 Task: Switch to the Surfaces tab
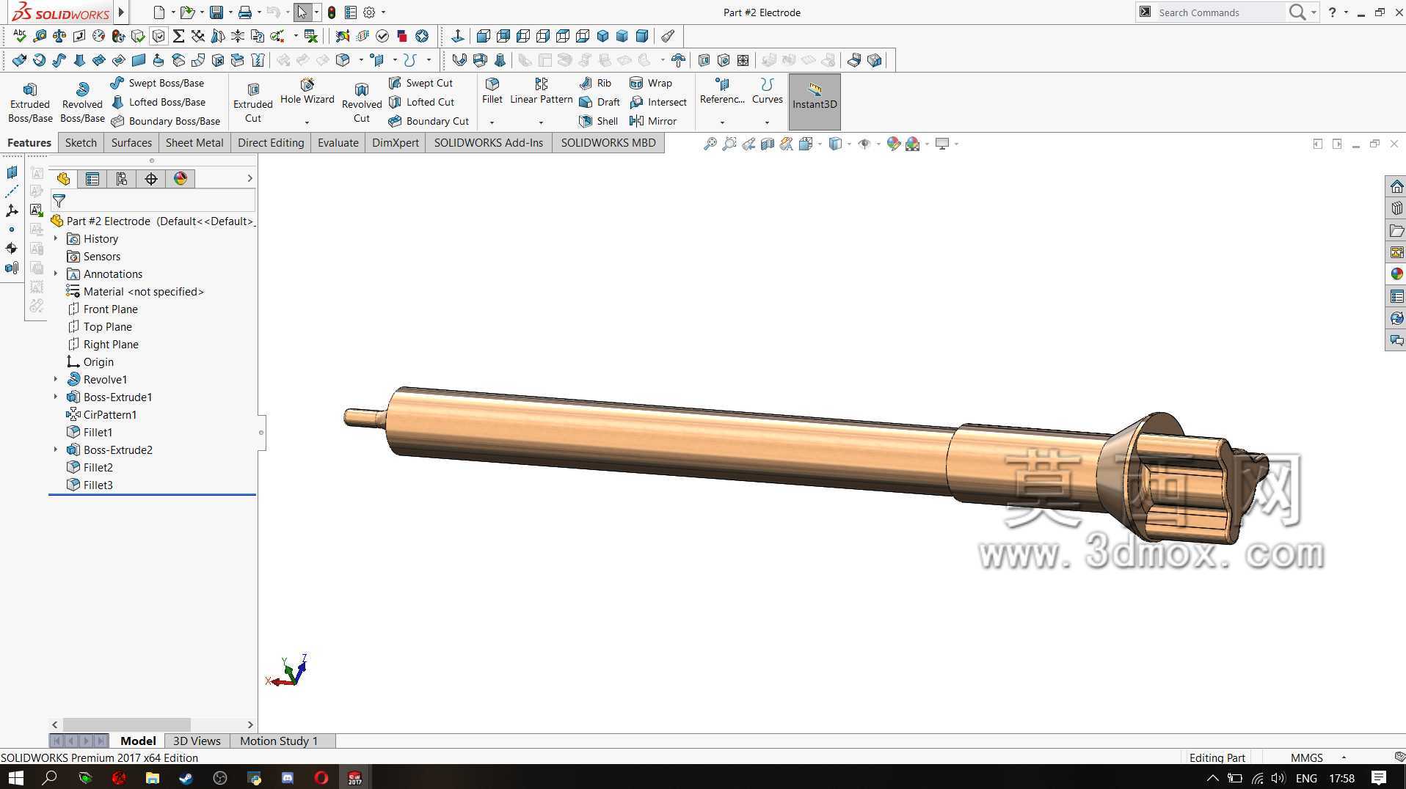click(131, 142)
